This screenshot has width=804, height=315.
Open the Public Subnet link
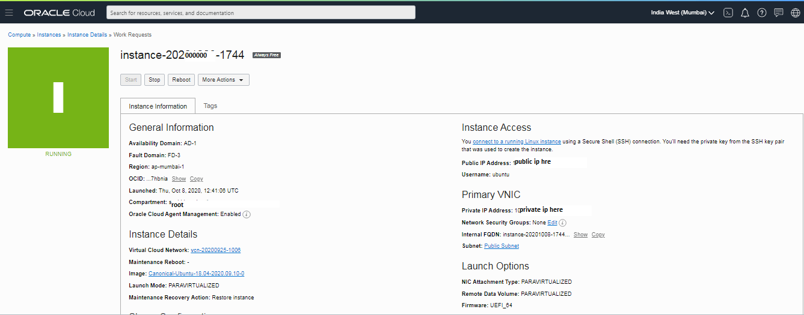(x=502, y=246)
